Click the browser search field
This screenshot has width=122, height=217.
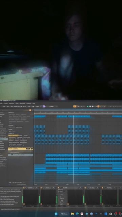point(15,110)
